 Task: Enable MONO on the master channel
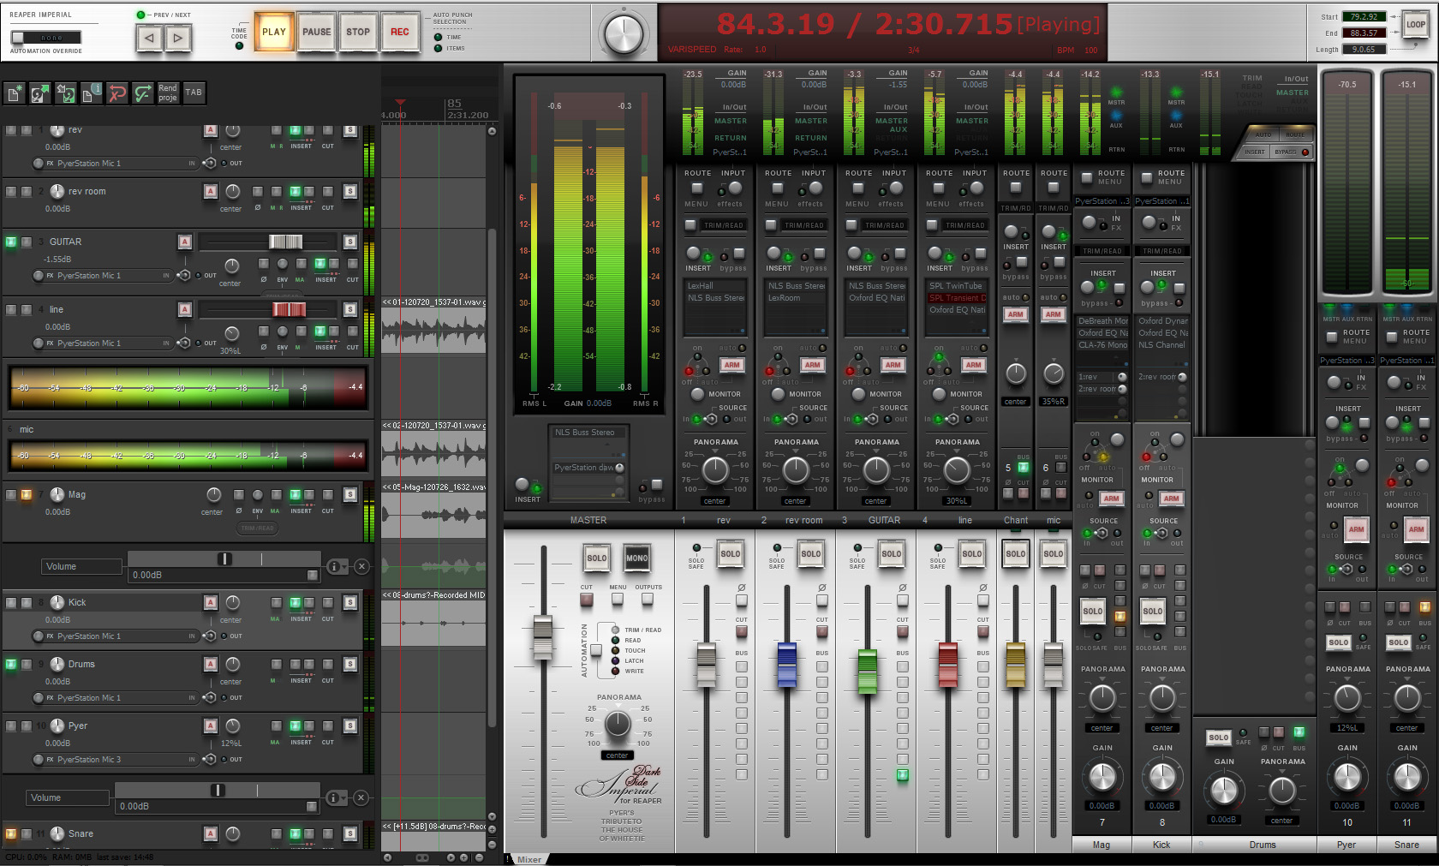coord(636,558)
